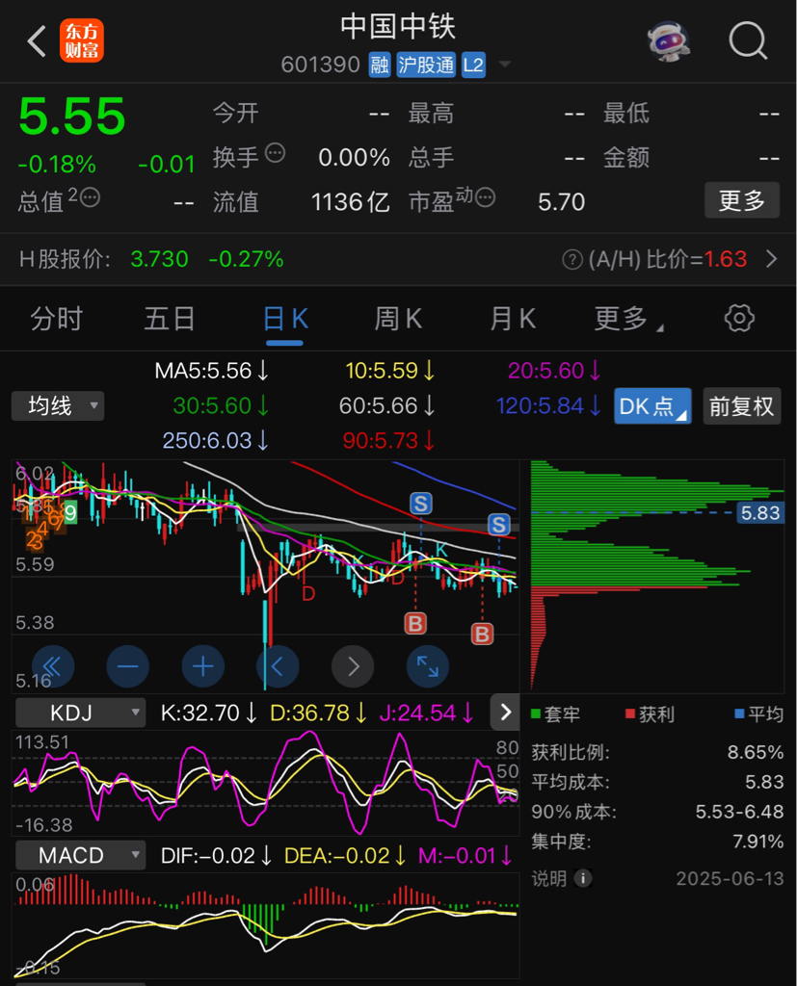Jump to earliest with double-left arrow
The height and width of the screenshot is (986, 797).
click(x=53, y=666)
